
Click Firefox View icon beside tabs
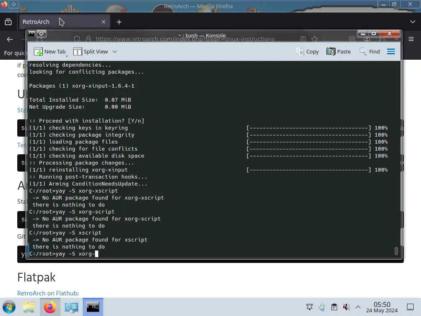pos(8,22)
